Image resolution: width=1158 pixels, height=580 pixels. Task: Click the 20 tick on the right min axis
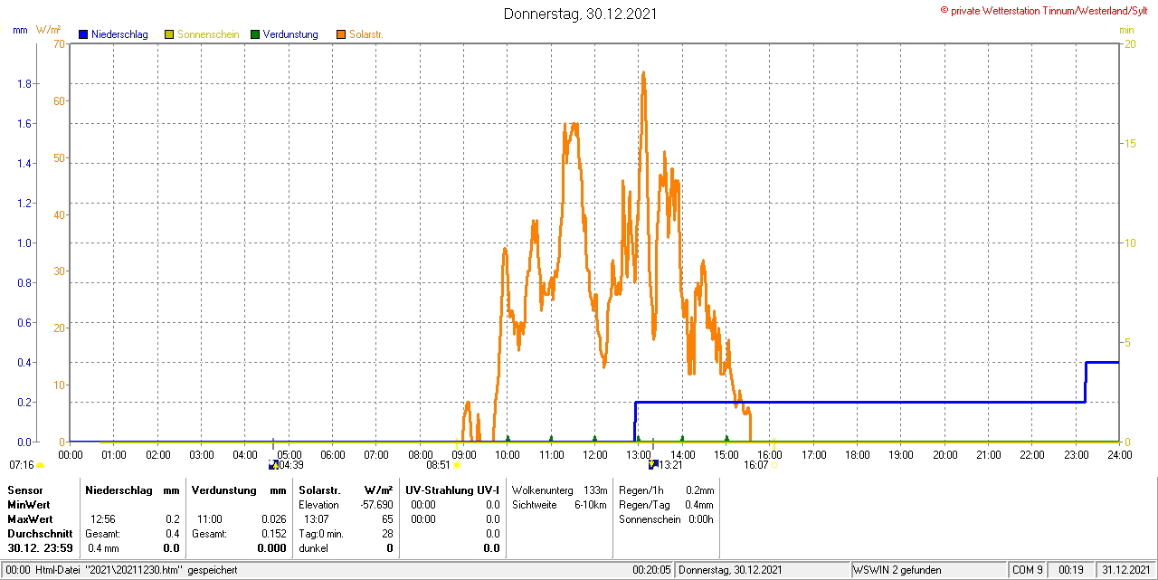tap(1129, 43)
